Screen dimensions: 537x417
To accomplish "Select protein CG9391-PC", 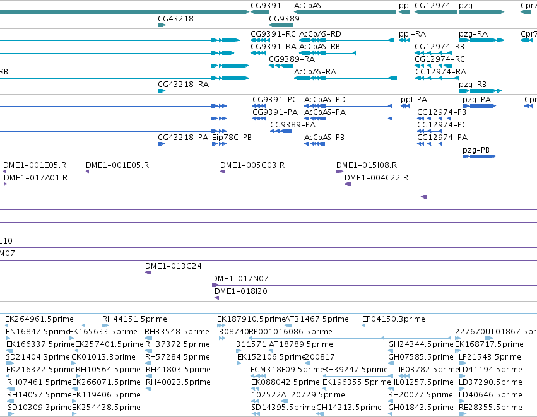I will click(x=274, y=100).
